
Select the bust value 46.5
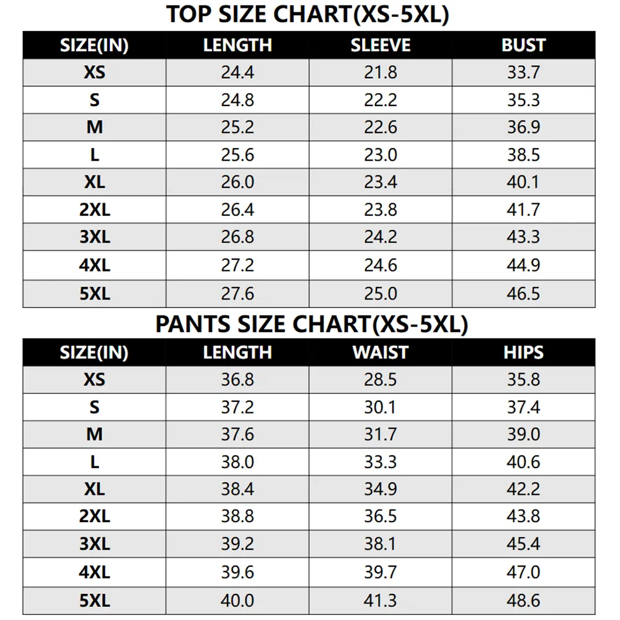coord(523,293)
